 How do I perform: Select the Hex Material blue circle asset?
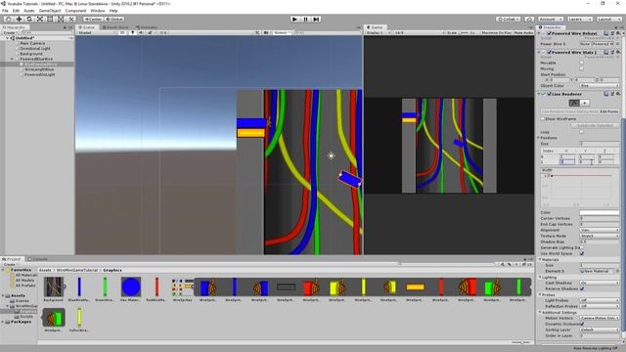point(130,289)
